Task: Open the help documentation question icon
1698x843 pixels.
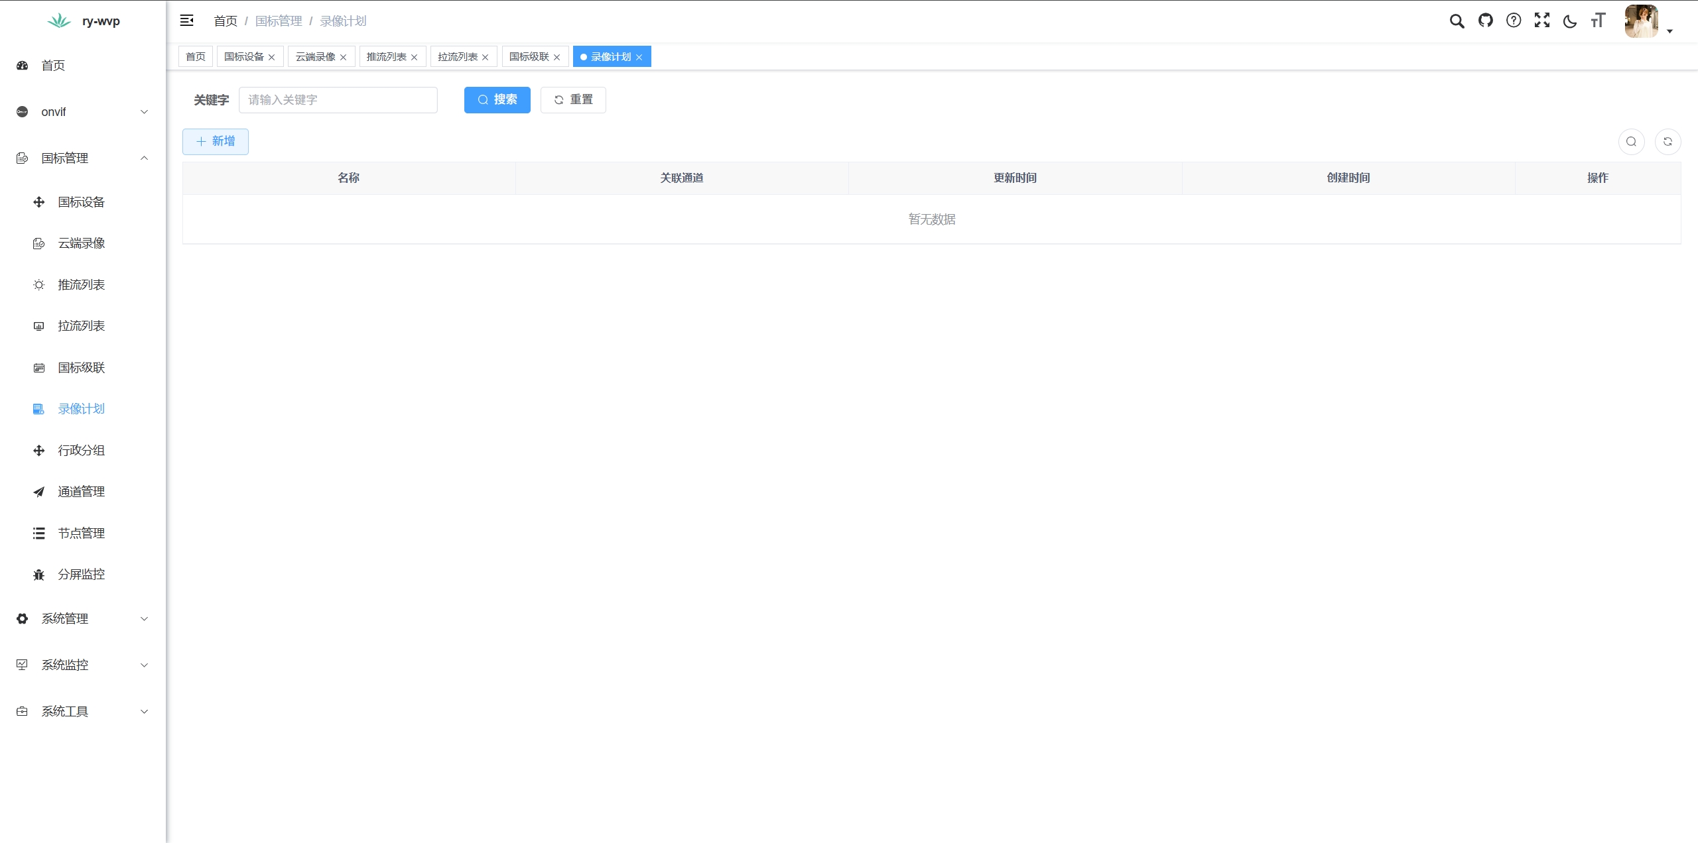Action: (1514, 21)
